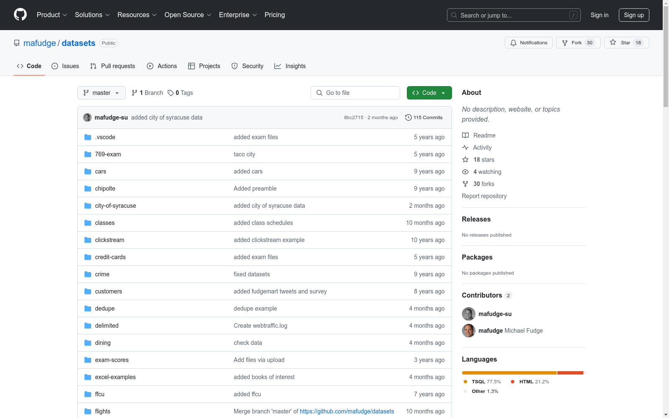Click the branch icon next to 1 Branch
The image size is (669, 418).
[135, 93]
